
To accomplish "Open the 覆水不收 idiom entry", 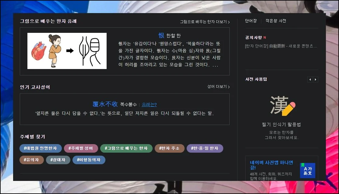I will point(105,104).
